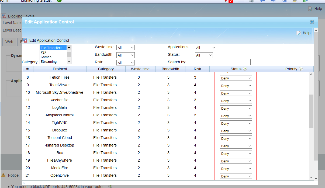
Task: Click help icon beside UDP ports notice
Action: pyautogui.click(x=110, y=186)
